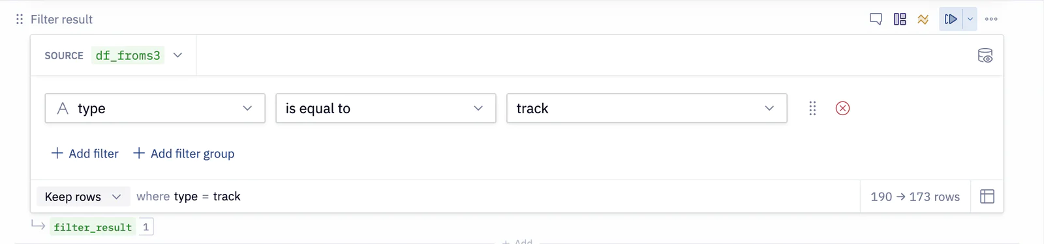Click the database preview icon
Image resolution: width=1044 pixels, height=244 pixels.
click(985, 55)
